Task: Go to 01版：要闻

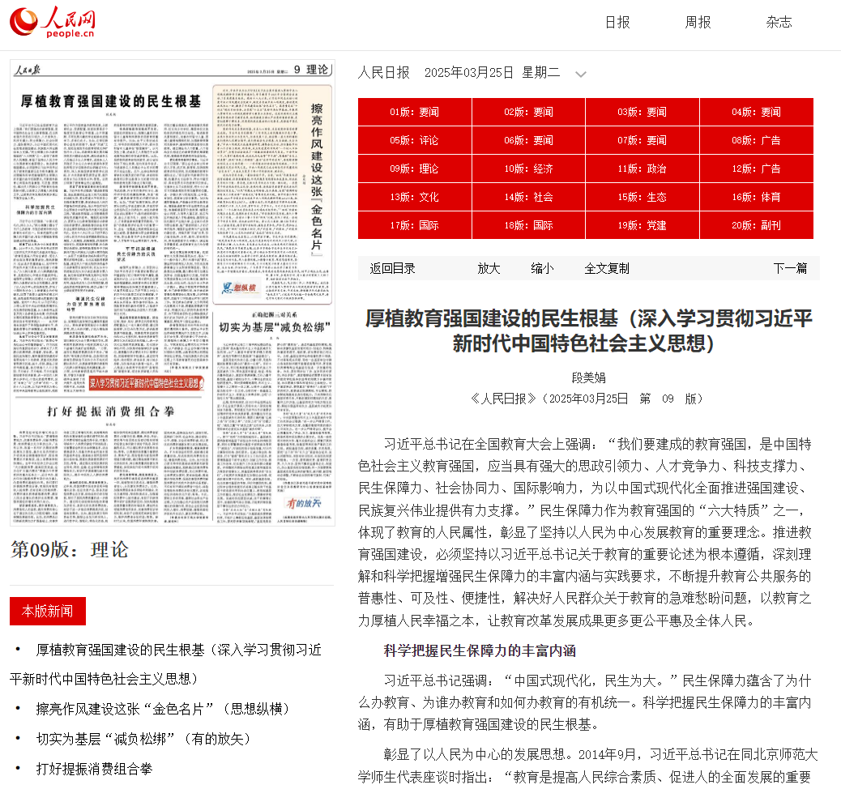Action: (415, 112)
